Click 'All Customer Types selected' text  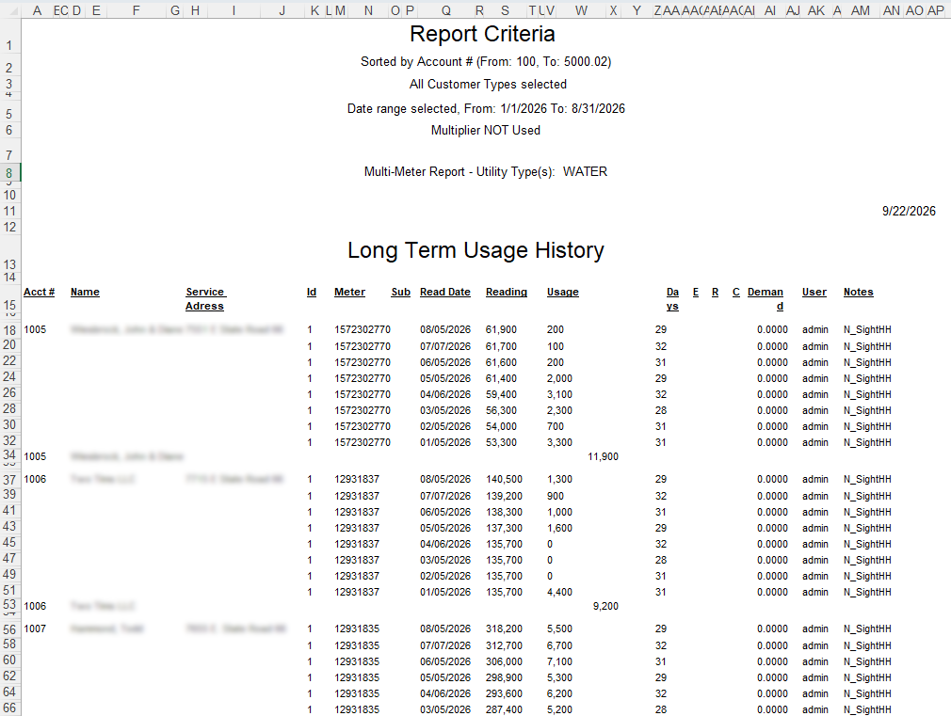(488, 85)
